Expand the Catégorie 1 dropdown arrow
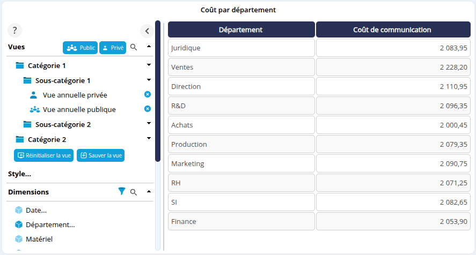Image resolution: width=476 pixels, height=255 pixels. pyautogui.click(x=149, y=65)
